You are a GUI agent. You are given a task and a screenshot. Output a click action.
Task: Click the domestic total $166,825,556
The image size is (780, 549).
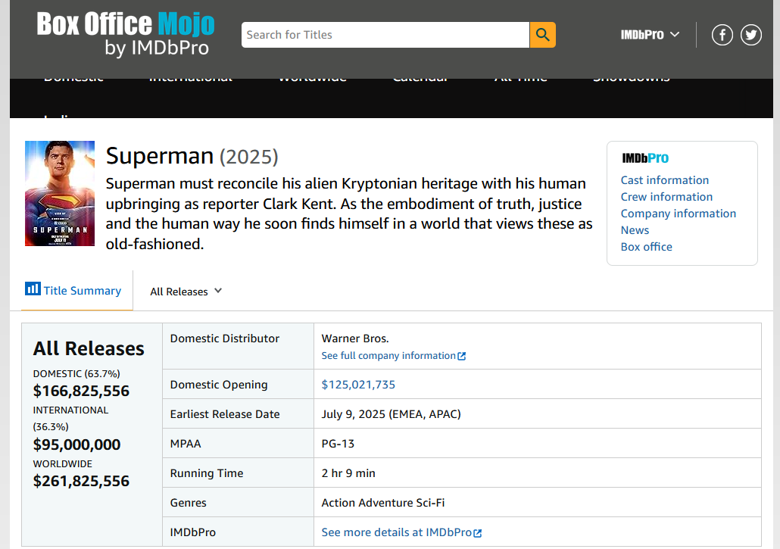[x=81, y=391]
